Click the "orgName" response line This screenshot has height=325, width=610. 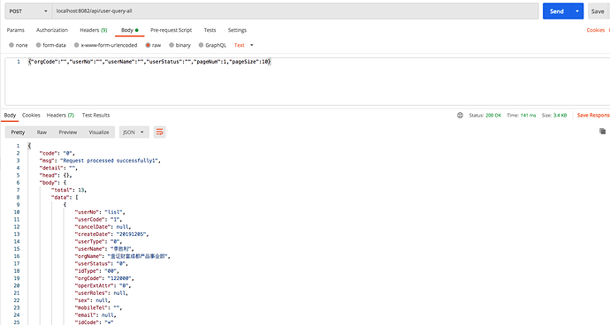tap(123, 256)
